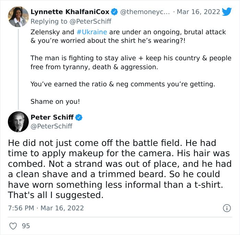Click Peter Schiff's verified badge

(79, 117)
